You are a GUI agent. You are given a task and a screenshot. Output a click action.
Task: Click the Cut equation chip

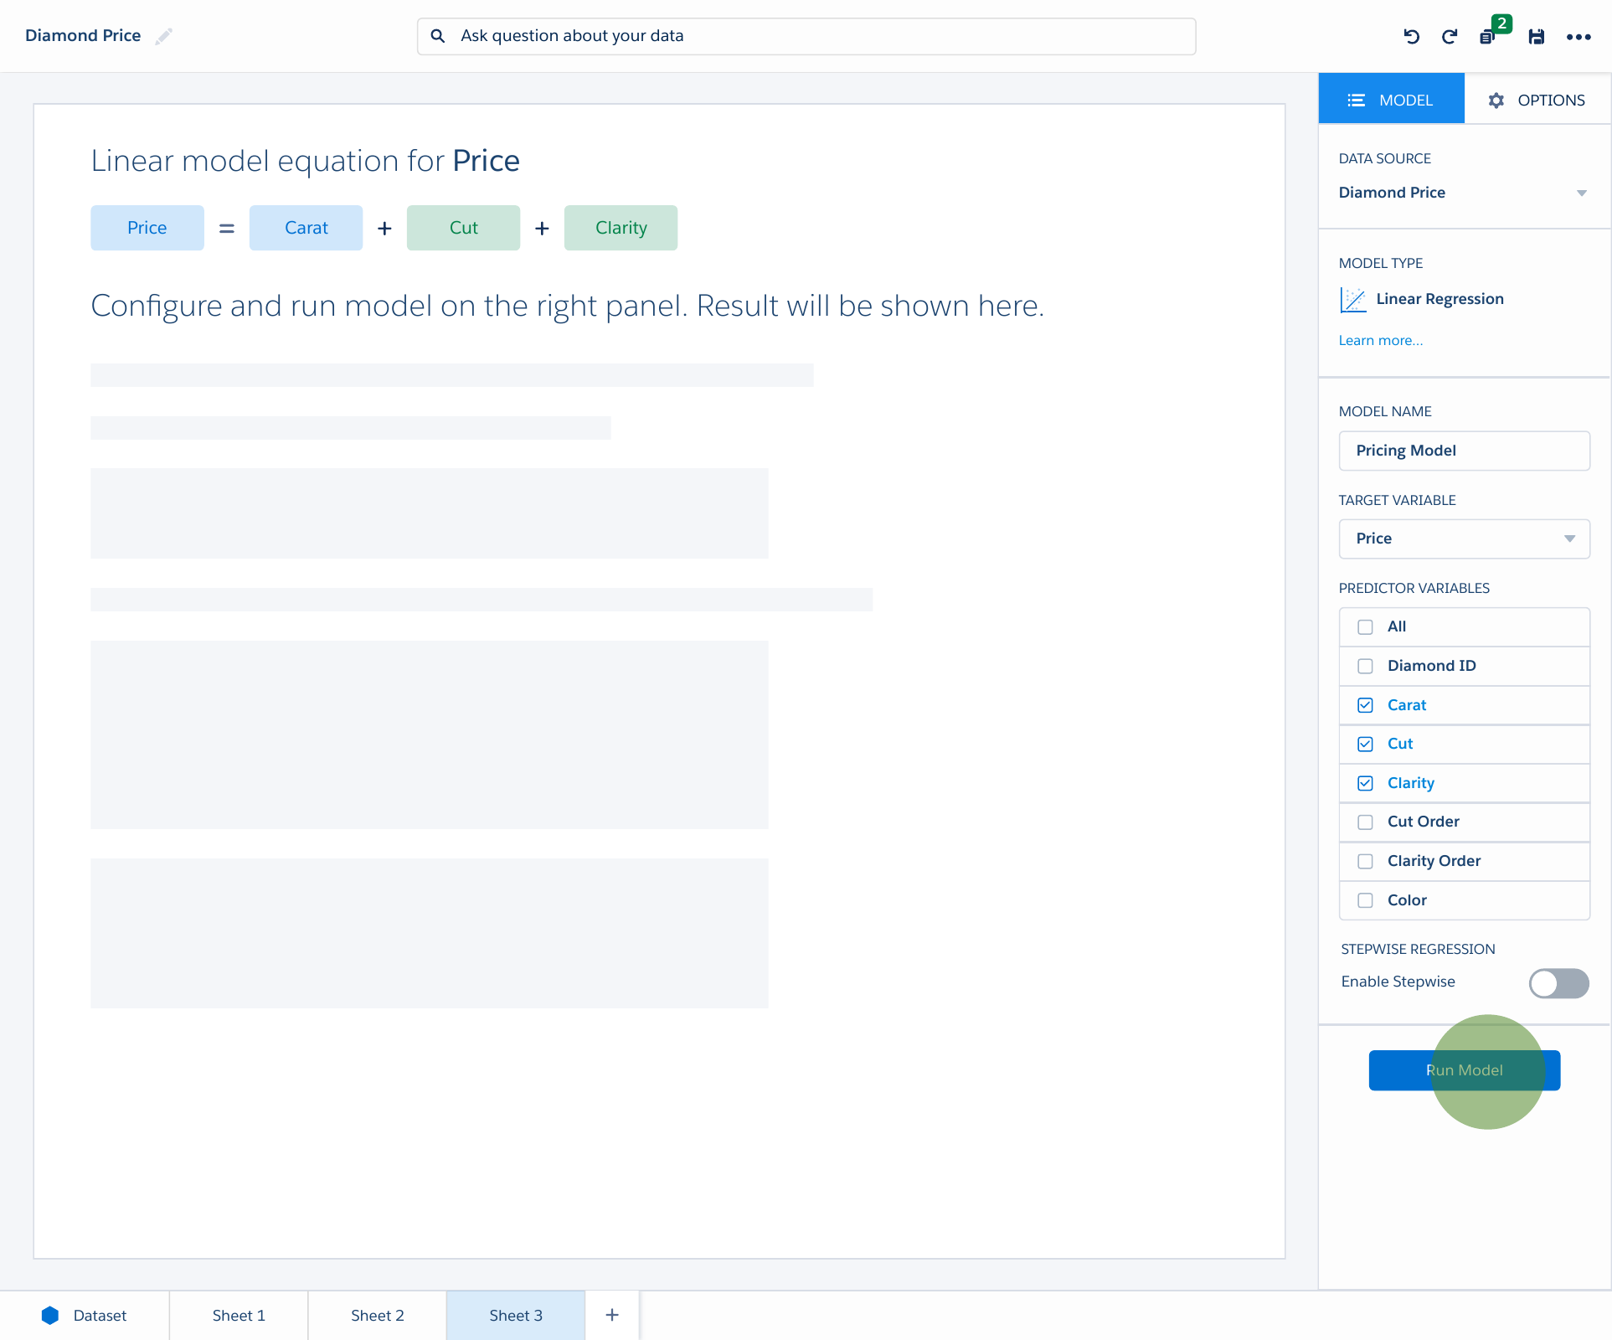click(463, 228)
